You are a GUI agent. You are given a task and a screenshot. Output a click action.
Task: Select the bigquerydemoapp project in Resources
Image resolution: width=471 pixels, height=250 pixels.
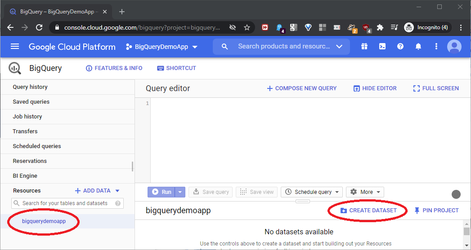pos(44,222)
